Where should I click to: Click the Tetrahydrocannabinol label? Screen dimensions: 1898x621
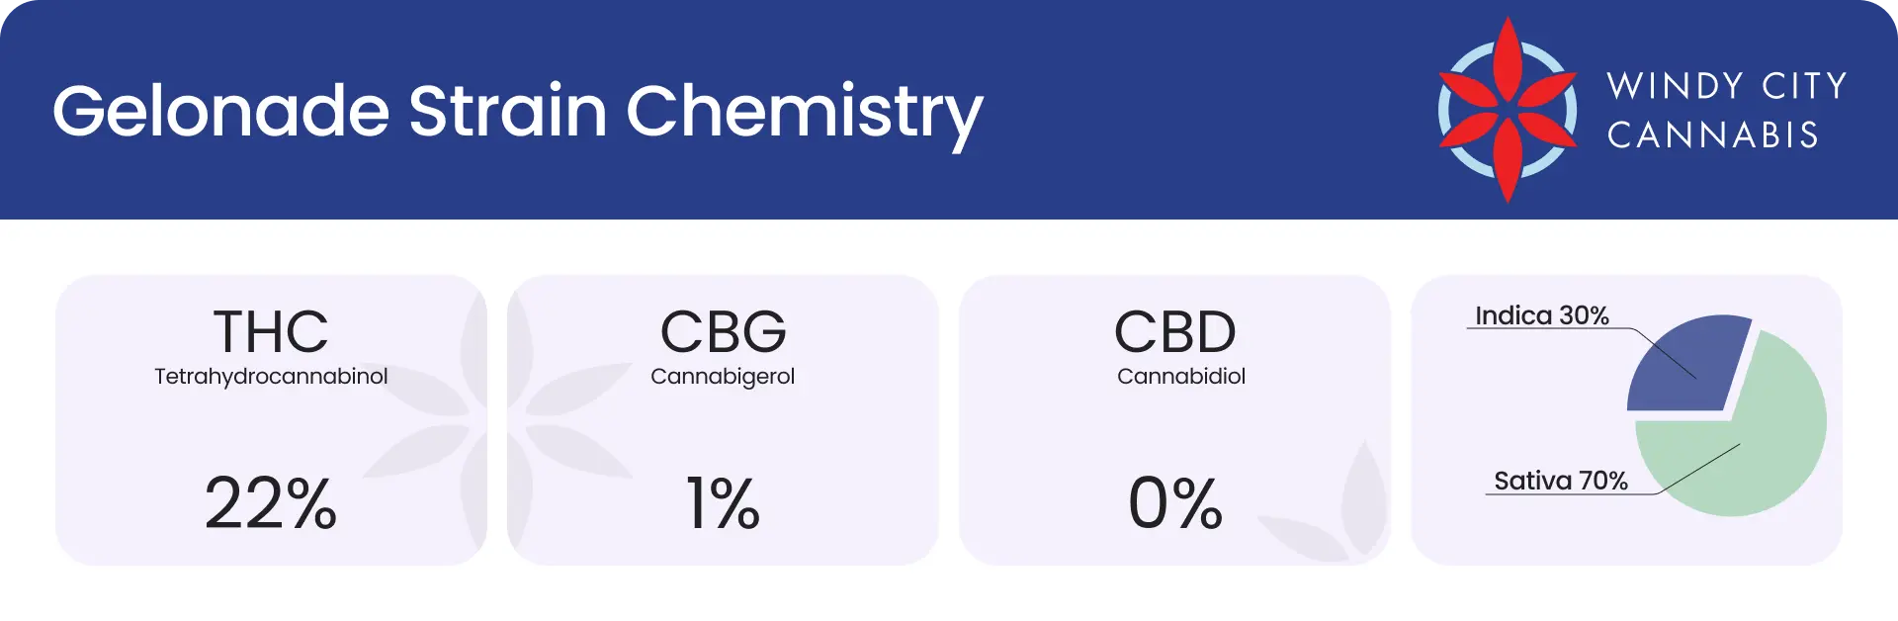[x=271, y=376]
